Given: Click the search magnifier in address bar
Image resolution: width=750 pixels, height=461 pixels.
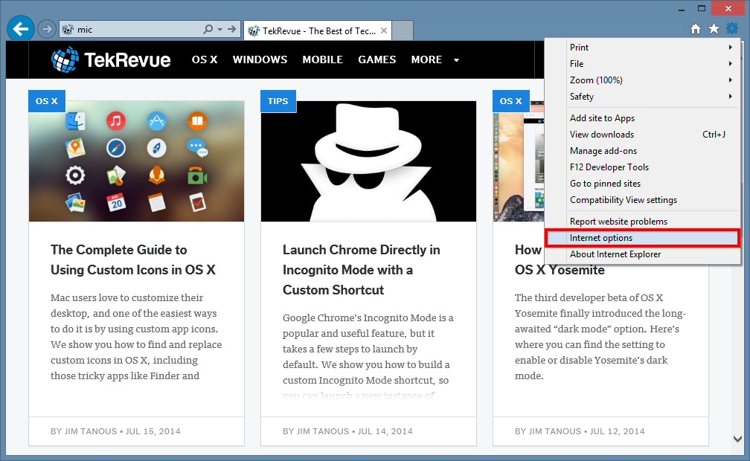Looking at the screenshot, I should 208,29.
